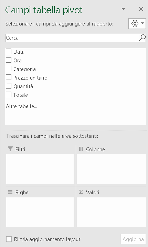Viewport: 148px width, 247px height.
Task: Click the search magnifier icon
Action: tap(142, 38)
